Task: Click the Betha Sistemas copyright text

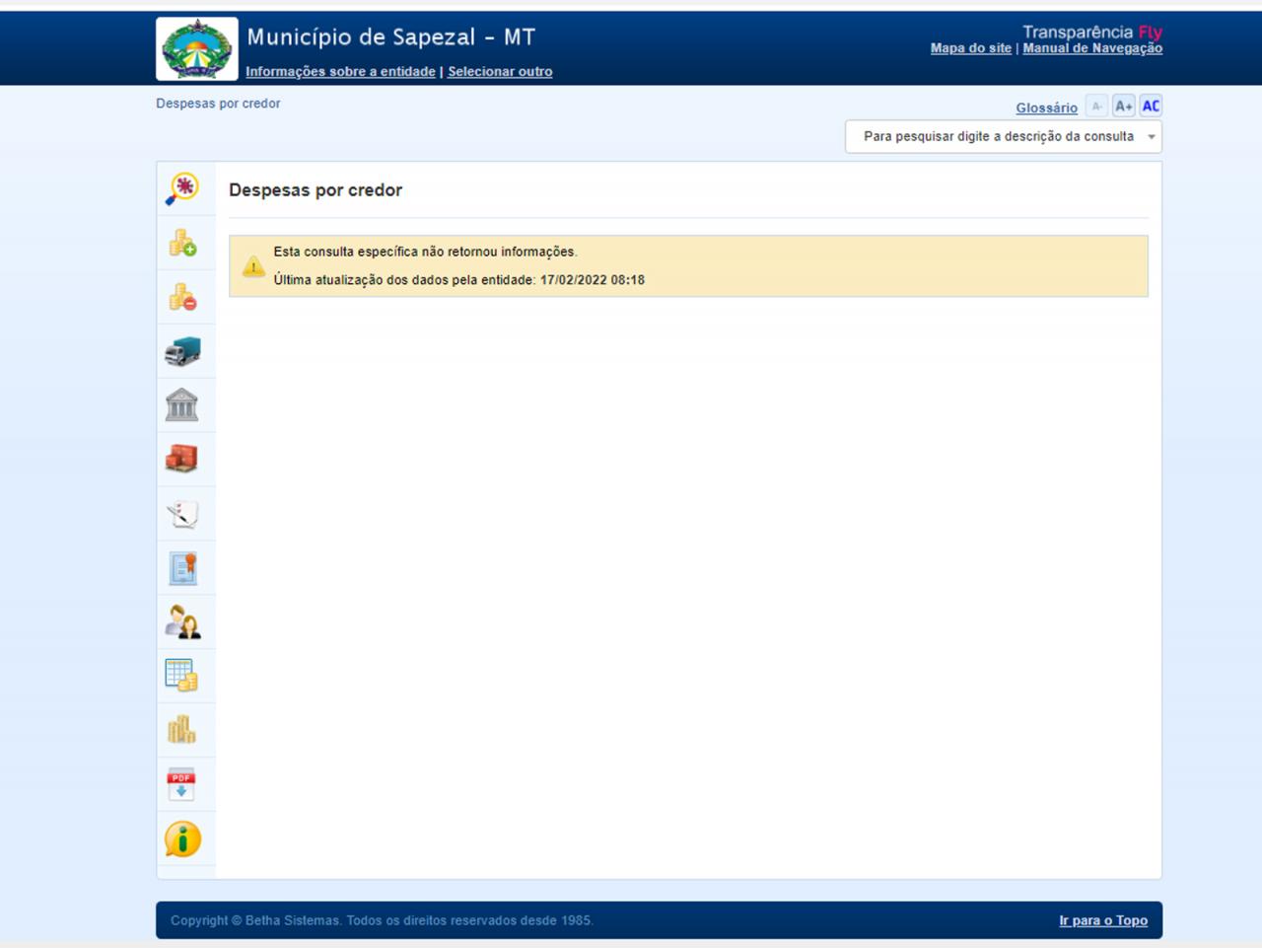Action: [x=382, y=920]
